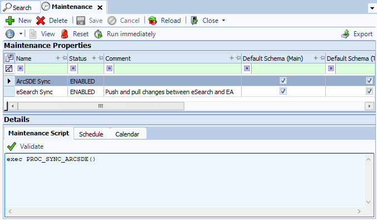The width and height of the screenshot is (377, 220).
Task: Click Comment column filter operator icon
Action: pos(109,69)
